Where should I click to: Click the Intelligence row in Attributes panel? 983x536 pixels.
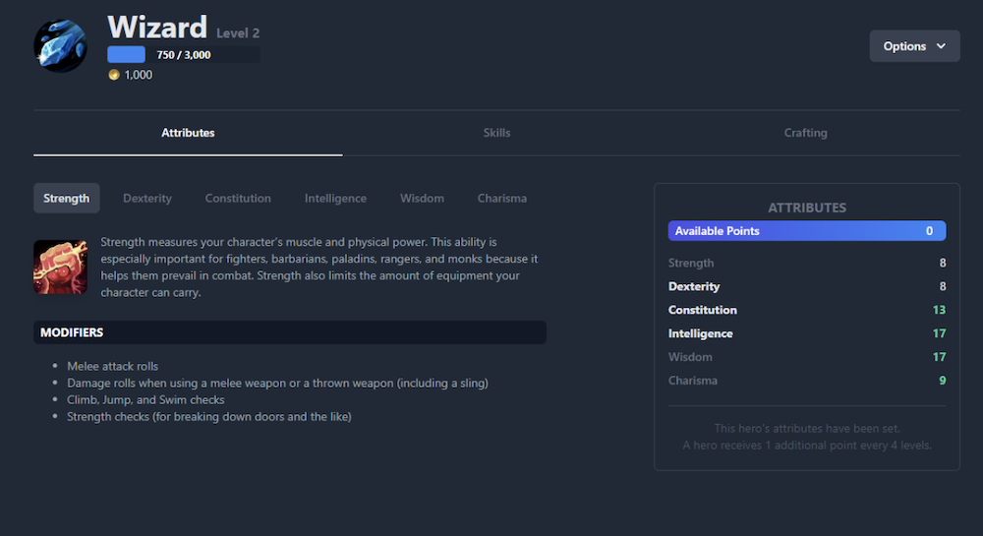coord(807,333)
